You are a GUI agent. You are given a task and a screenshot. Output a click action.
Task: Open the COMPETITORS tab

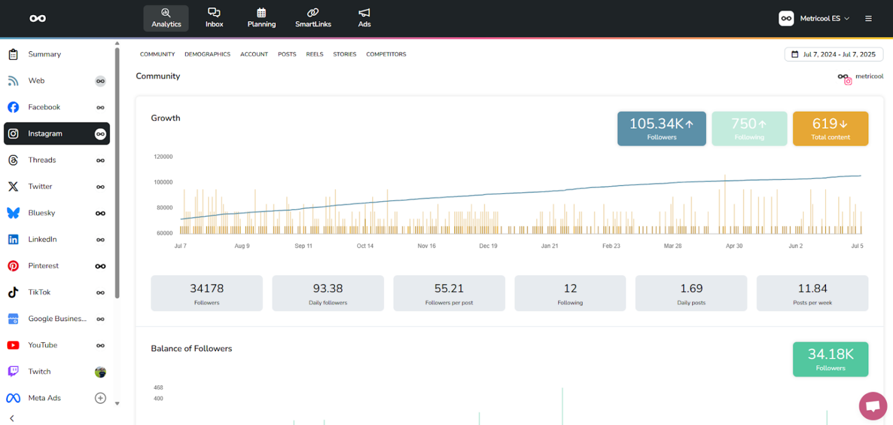(x=386, y=54)
